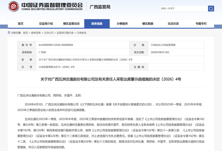This screenshot has height=151, width=222.
Task: Click the 名称 label cell
Action: click(27, 59)
